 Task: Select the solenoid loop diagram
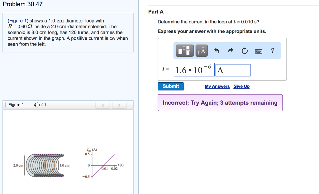click(41, 165)
